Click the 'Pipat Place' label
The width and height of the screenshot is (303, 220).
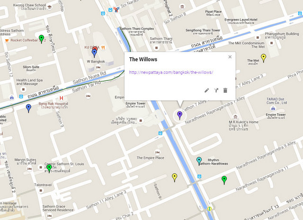[214, 11]
